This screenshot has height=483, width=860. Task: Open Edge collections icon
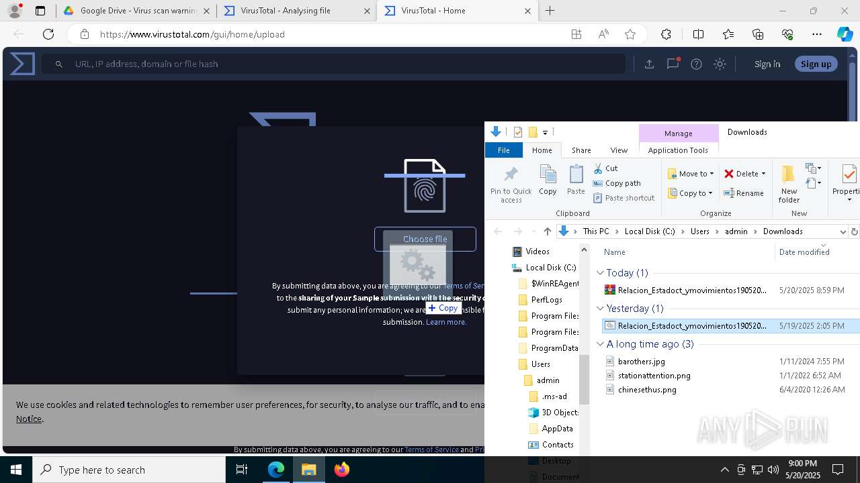758,34
